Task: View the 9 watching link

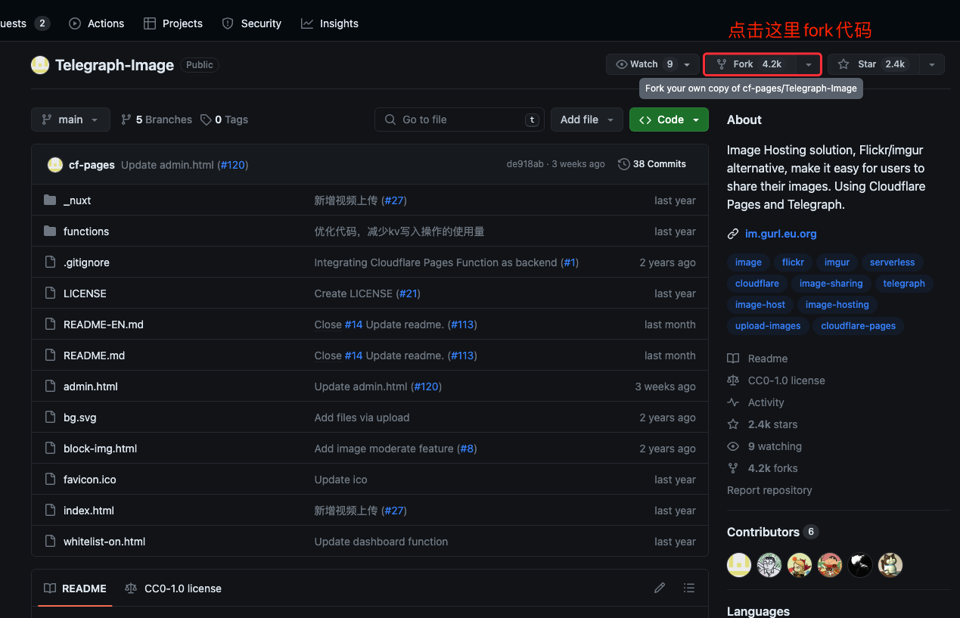Action: coord(764,446)
